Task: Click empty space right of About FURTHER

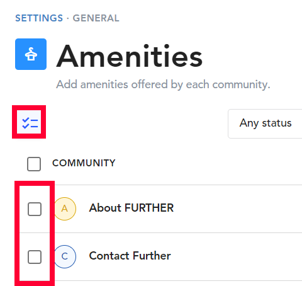Action: 237,209
